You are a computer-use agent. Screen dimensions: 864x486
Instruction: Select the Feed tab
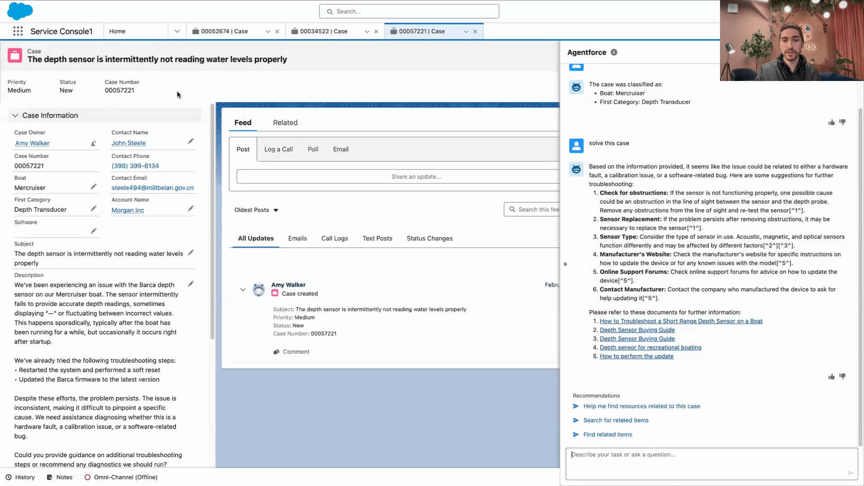[243, 123]
